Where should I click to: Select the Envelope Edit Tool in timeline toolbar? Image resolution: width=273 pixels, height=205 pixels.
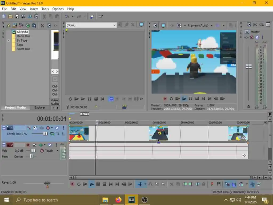pos(150,184)
